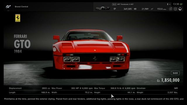Click the mileage points icon beside 21,989
This screenshot has height=105, width=187.
point(135,9)
